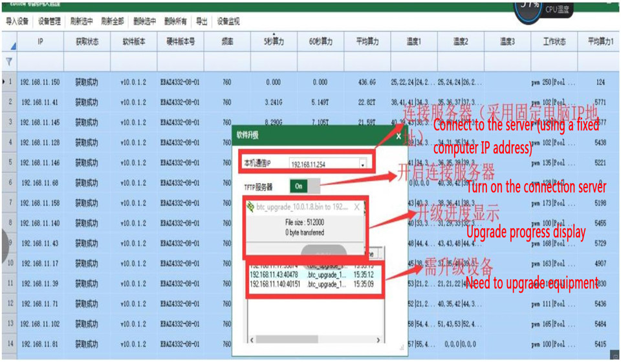Click the 导出 export button
Viewport: 621px width, 362px height.
pos(202,21)
